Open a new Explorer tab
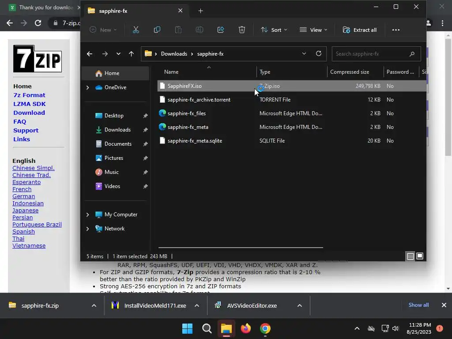 201,11
